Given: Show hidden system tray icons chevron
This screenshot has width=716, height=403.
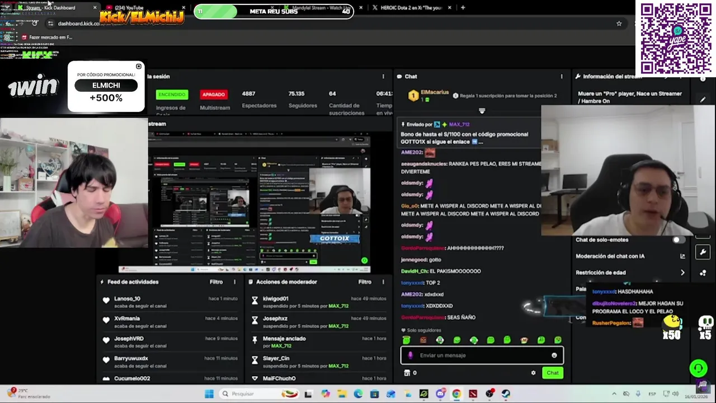Looking at the screenshot, I should (x=614, y=394).
